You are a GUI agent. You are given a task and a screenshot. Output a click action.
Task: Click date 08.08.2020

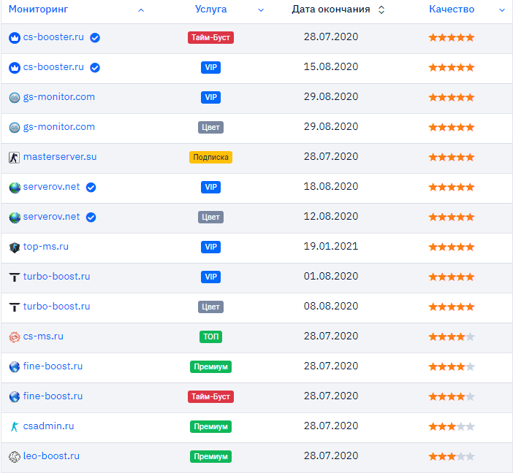coord(331,306)
